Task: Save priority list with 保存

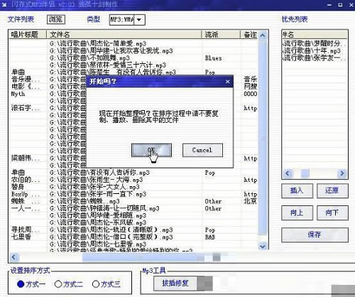Action: coord(315,234)
